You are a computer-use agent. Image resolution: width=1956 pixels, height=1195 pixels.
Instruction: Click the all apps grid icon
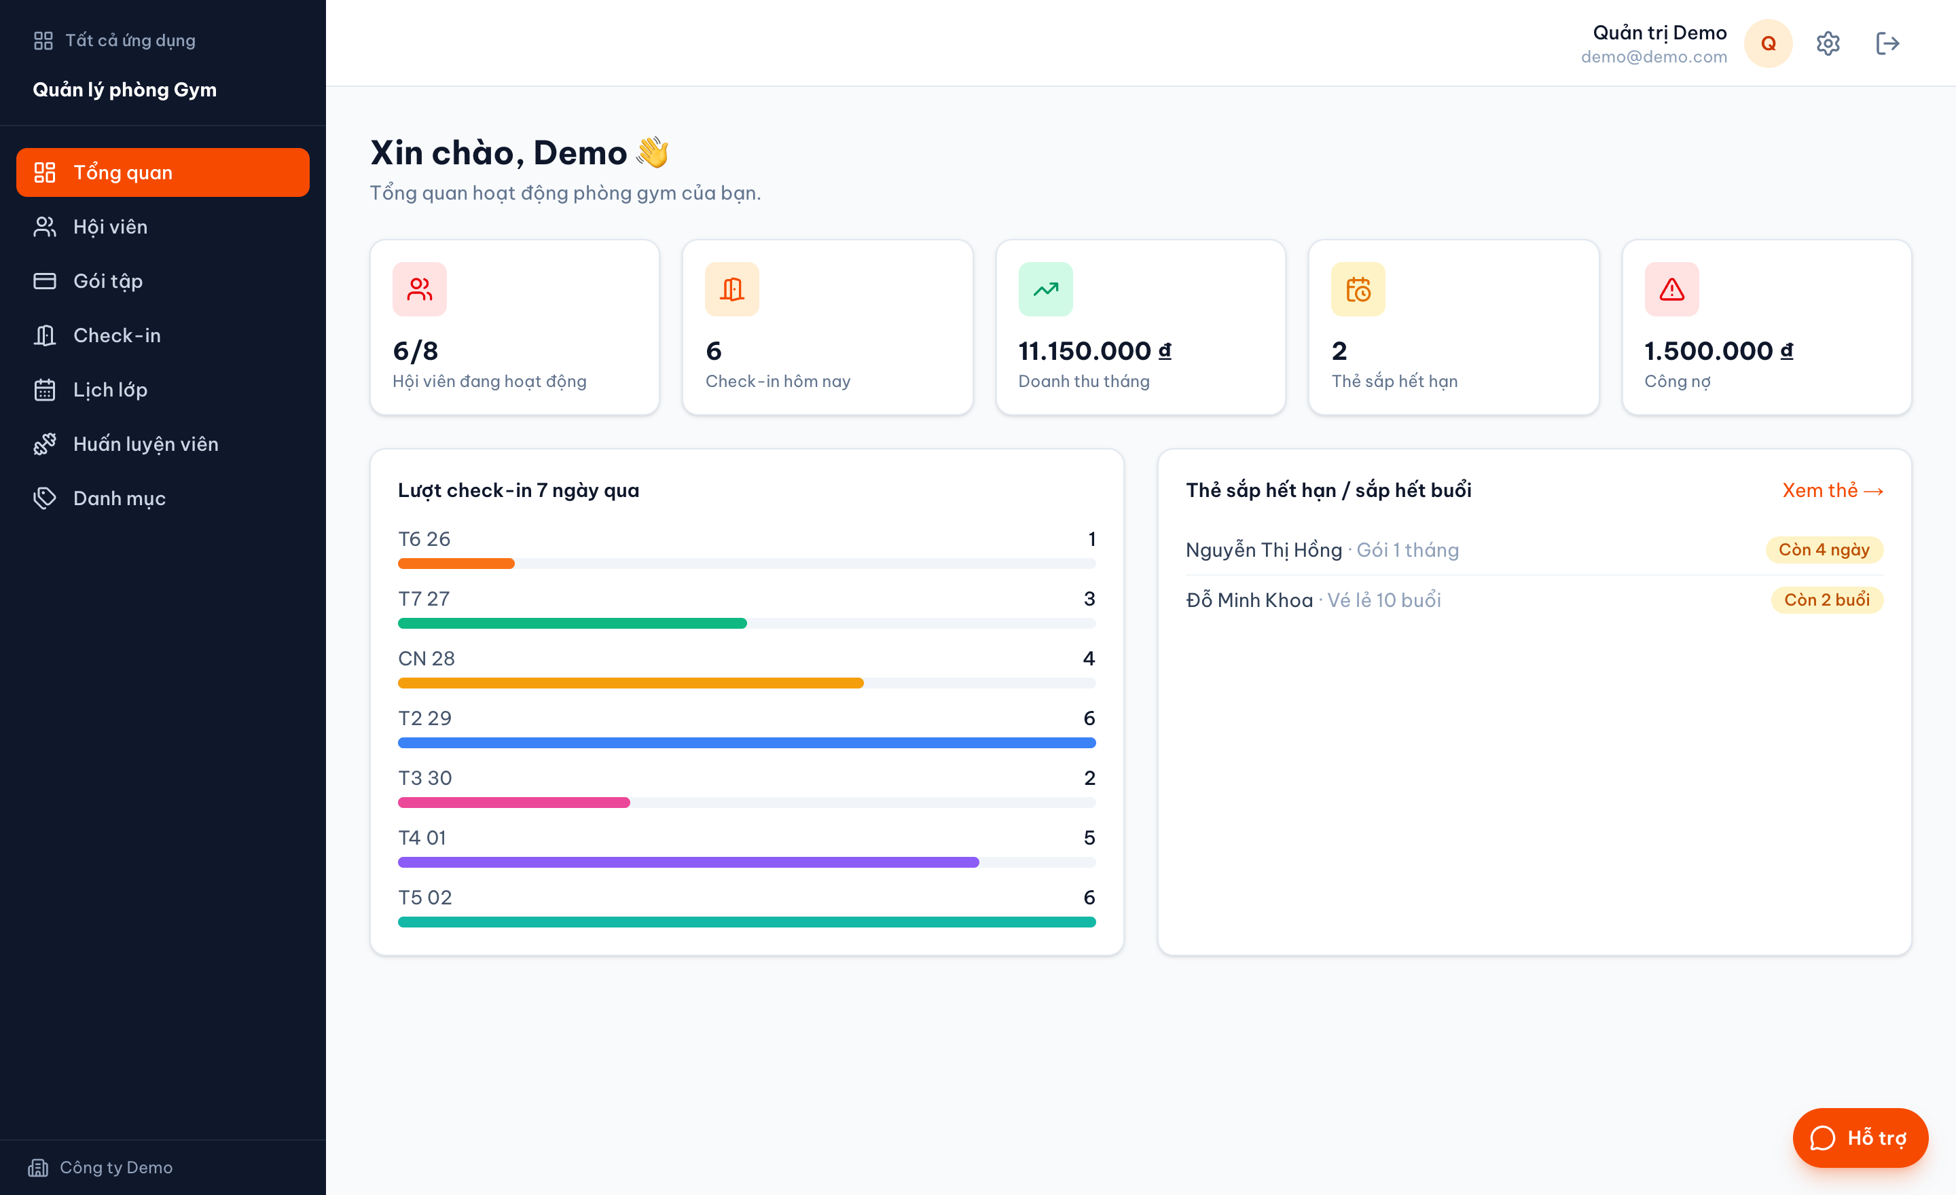43,41
